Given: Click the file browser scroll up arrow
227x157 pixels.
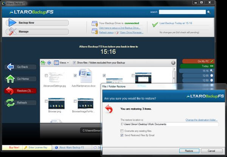Looking at the screenshot, I should tap(174, 69).
